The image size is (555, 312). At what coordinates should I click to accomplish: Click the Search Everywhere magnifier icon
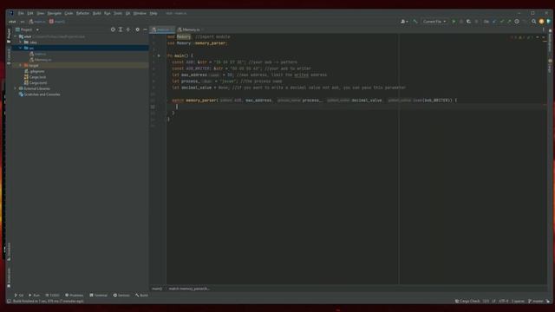[534, 22]
